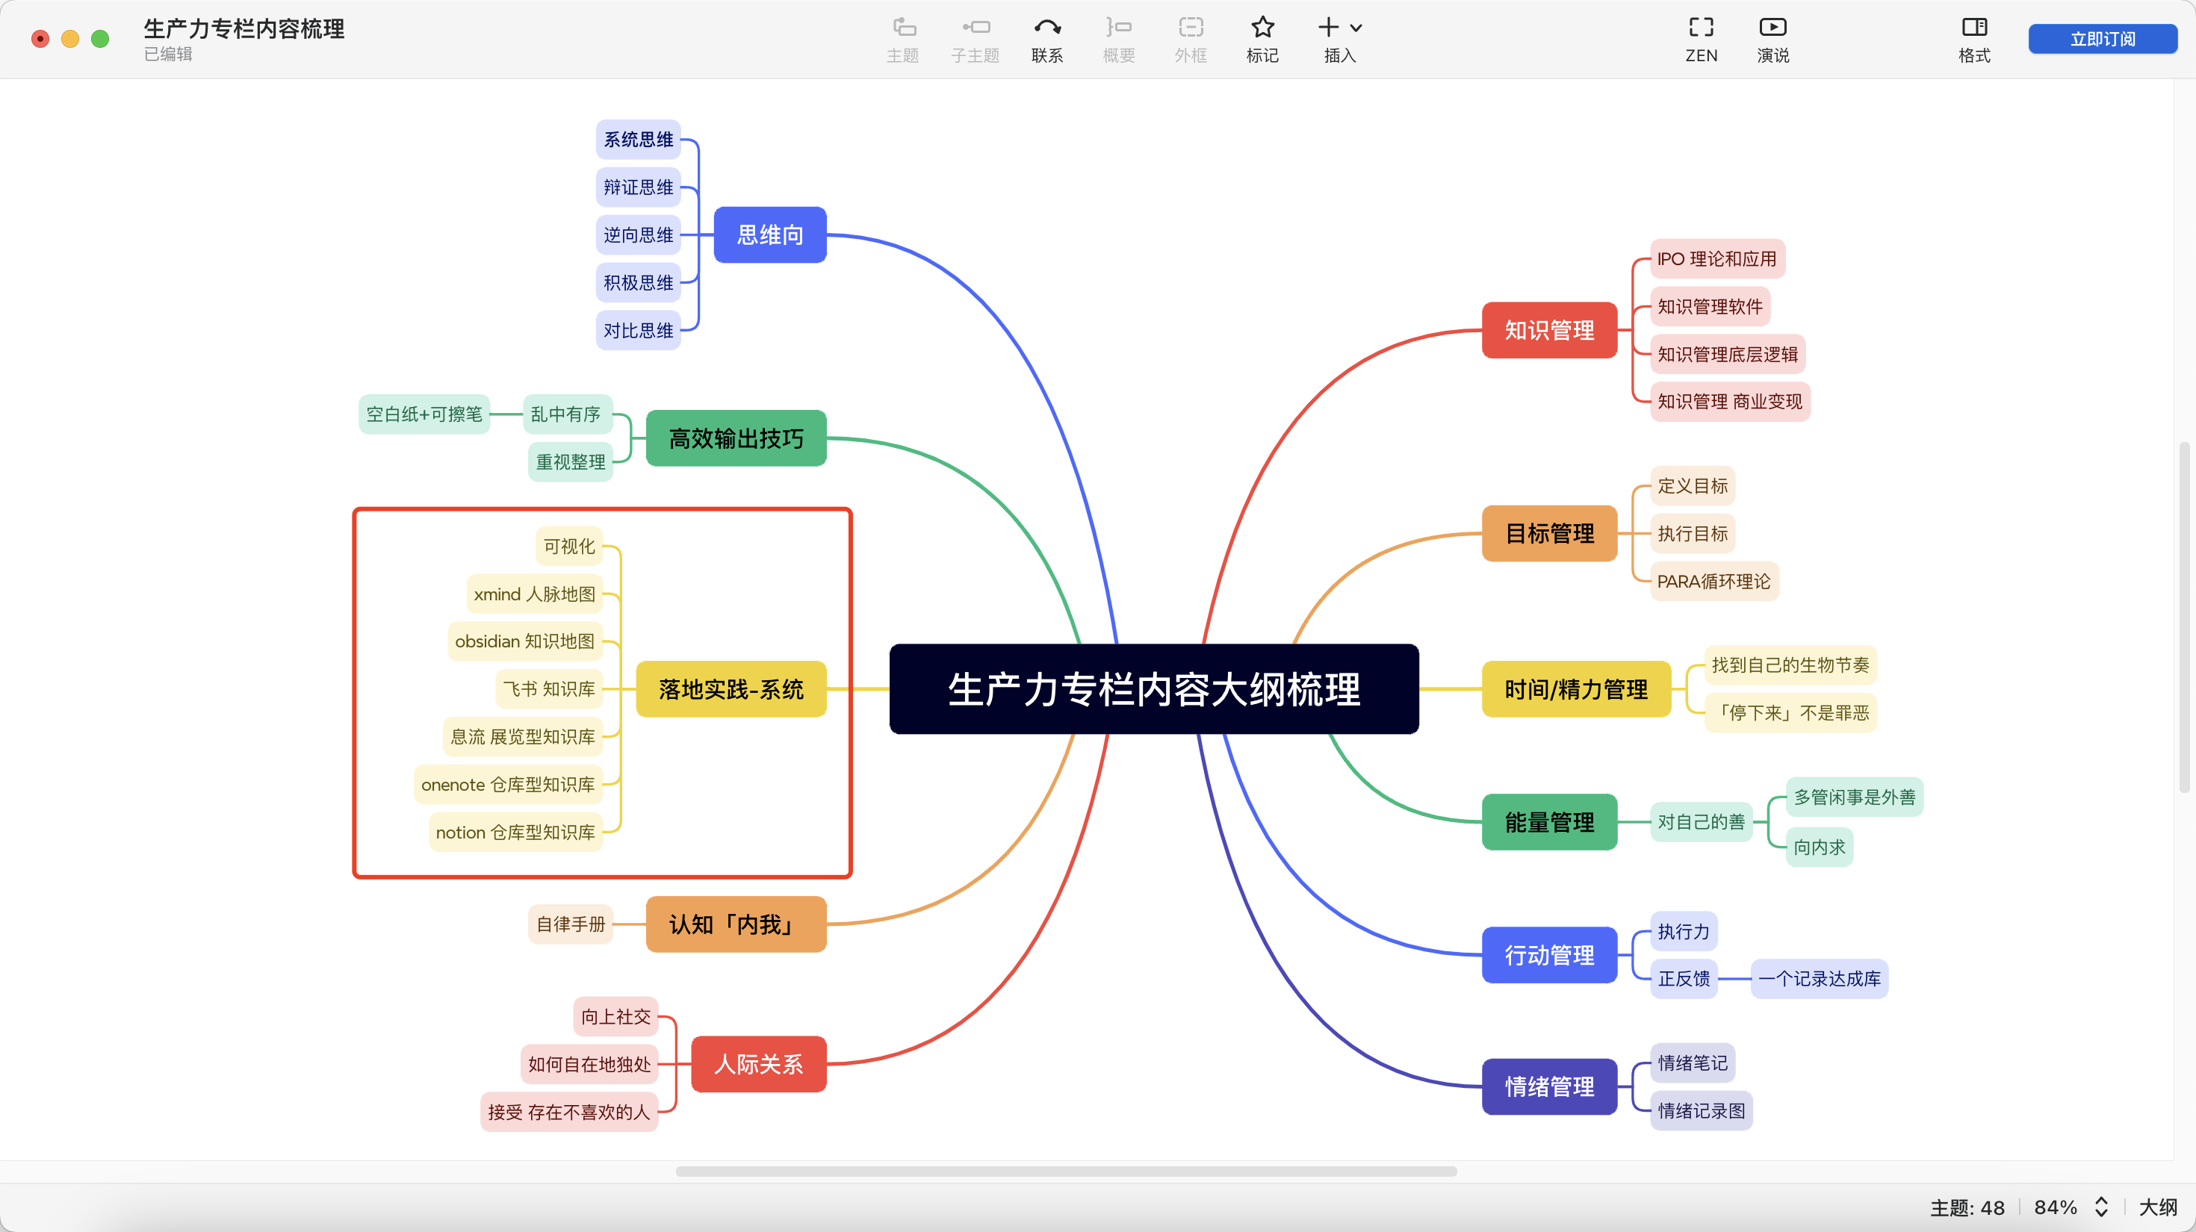Open the 84% zoom level stepper

[2101, 1207]
